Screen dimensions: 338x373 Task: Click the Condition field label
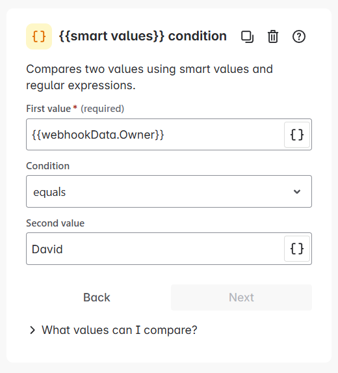(47, 166)
